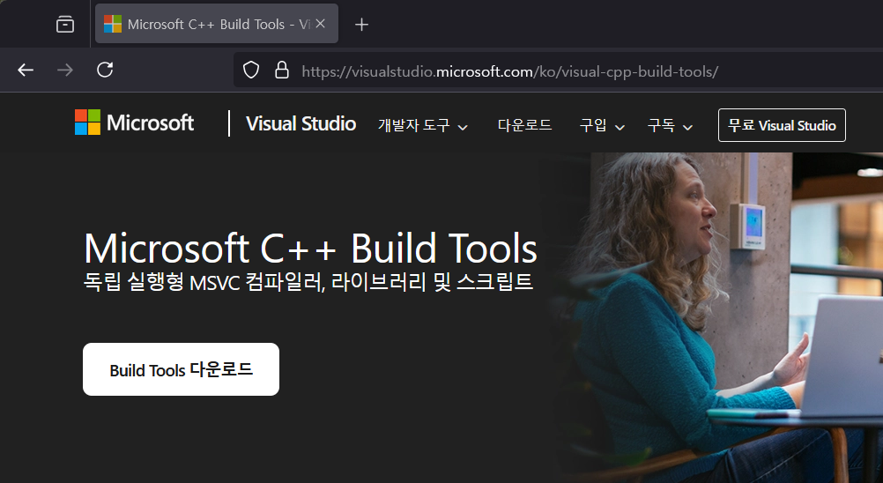The width and height of the screenshot is (883, 483).
Task: Expand the 개발자 도구 menu
Action: coord(423,125)
